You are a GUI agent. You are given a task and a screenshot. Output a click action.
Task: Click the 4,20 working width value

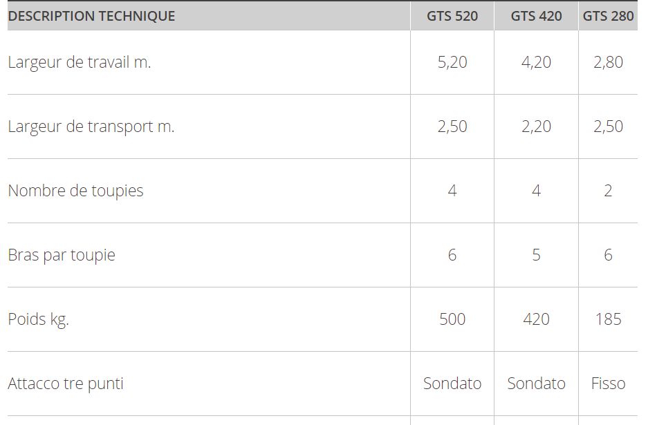coord(536,62)
